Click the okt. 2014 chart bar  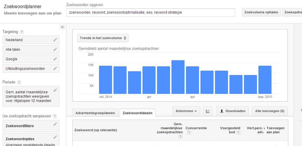pyautogui.click(x=105, y=80)
